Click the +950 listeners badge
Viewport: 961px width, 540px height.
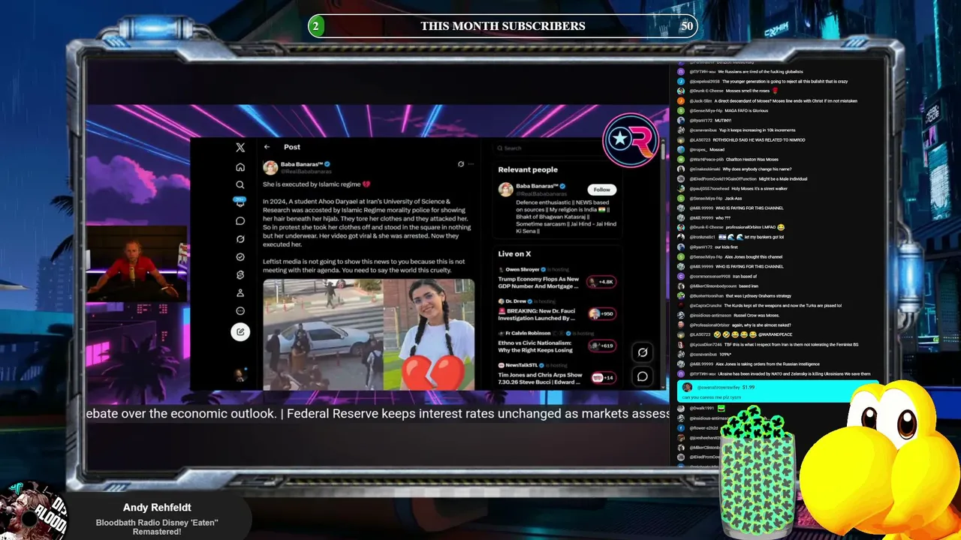click(601, 313)
